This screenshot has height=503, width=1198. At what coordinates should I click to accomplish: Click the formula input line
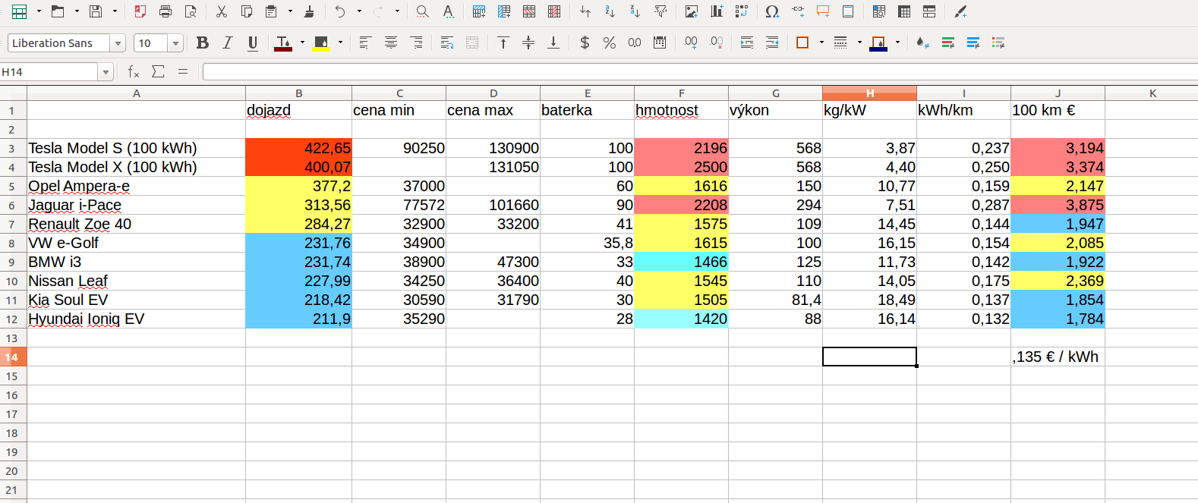tap(700, 72)
